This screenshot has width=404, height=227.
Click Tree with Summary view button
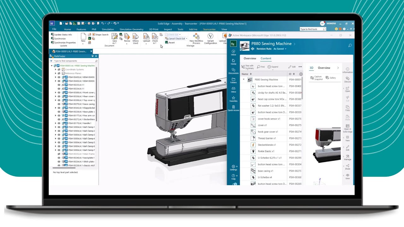[x=247, y=67]
